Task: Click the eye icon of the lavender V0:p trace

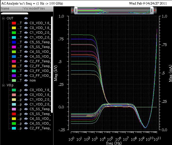Action: (x=26, y=109)
